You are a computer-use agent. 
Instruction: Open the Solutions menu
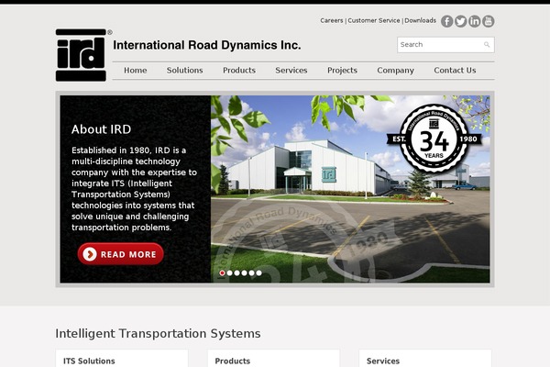[185, 71]
